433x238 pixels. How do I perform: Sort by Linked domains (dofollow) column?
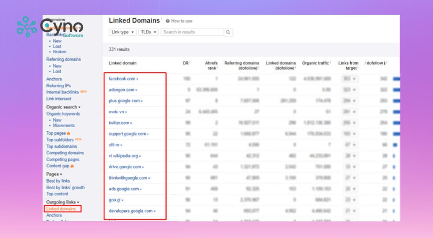[x=281, y=66]
